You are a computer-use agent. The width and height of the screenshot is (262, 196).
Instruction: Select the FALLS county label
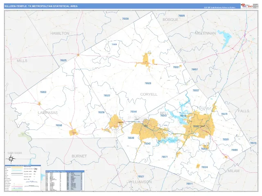pos(244,111)
